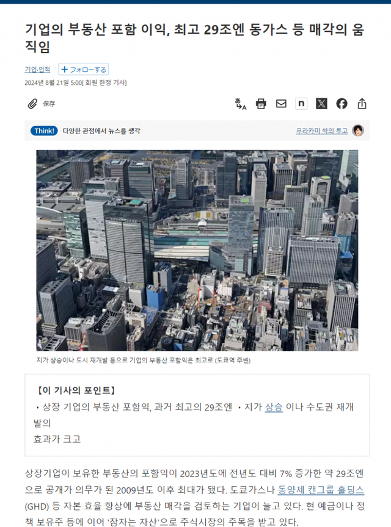Screen dimensions: 391x527
Task: Open the translate language icon
Action: point(241,104)
